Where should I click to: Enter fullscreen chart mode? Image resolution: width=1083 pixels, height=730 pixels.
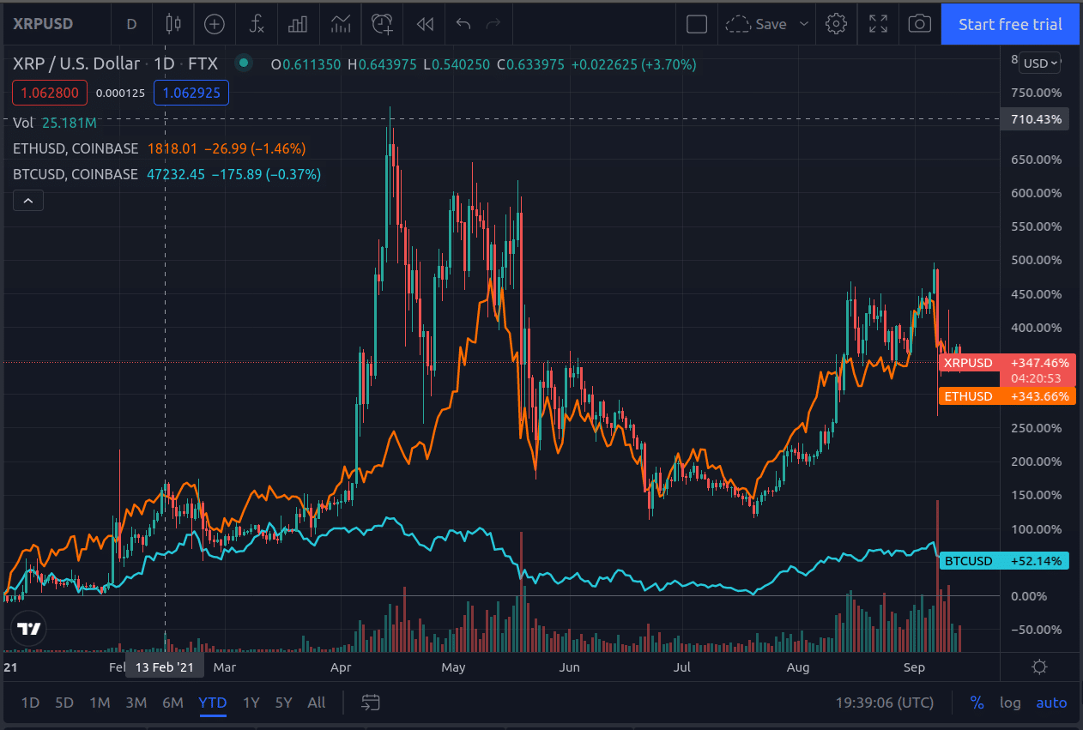[x=877, y=23]
